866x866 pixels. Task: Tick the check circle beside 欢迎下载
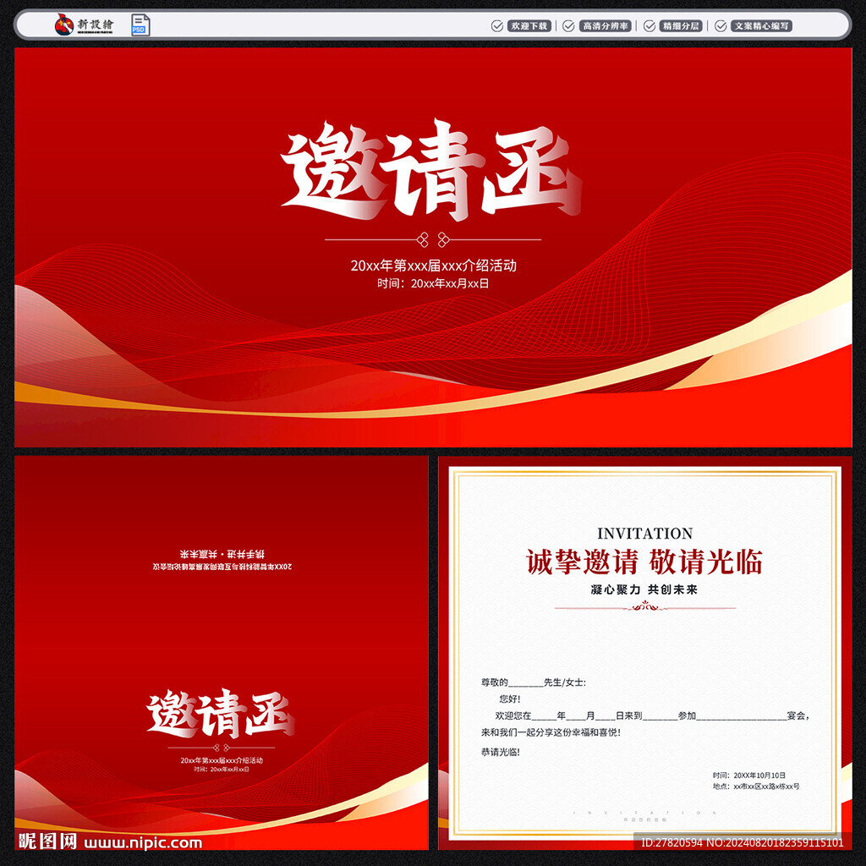coord(497,26)
